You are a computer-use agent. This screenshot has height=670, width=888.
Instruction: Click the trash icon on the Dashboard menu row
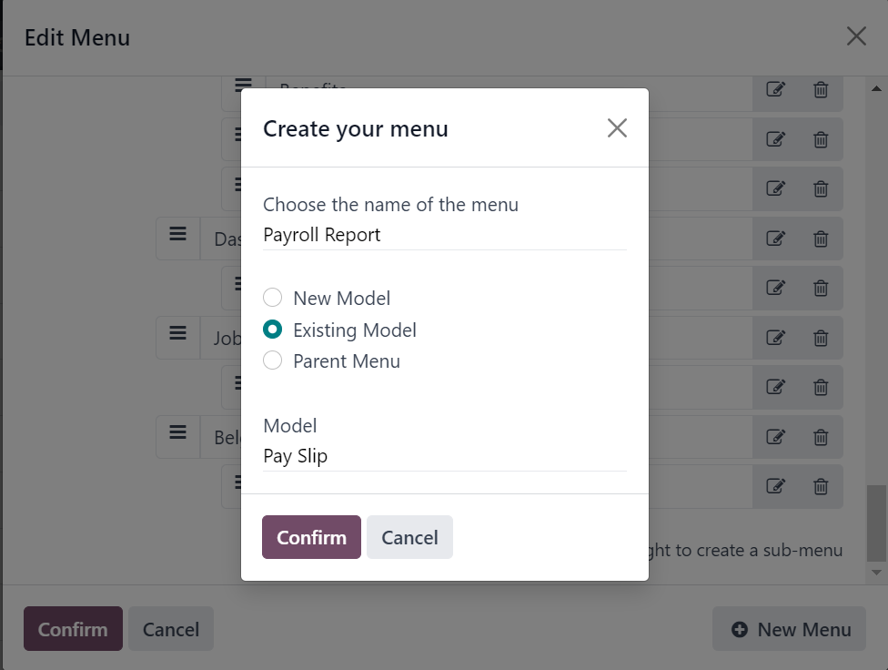click(x=821, y=239)
